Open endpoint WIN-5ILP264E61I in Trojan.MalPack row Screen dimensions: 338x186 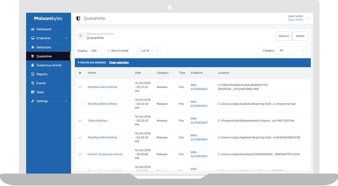pyautogui.click(x=199, y=121)
